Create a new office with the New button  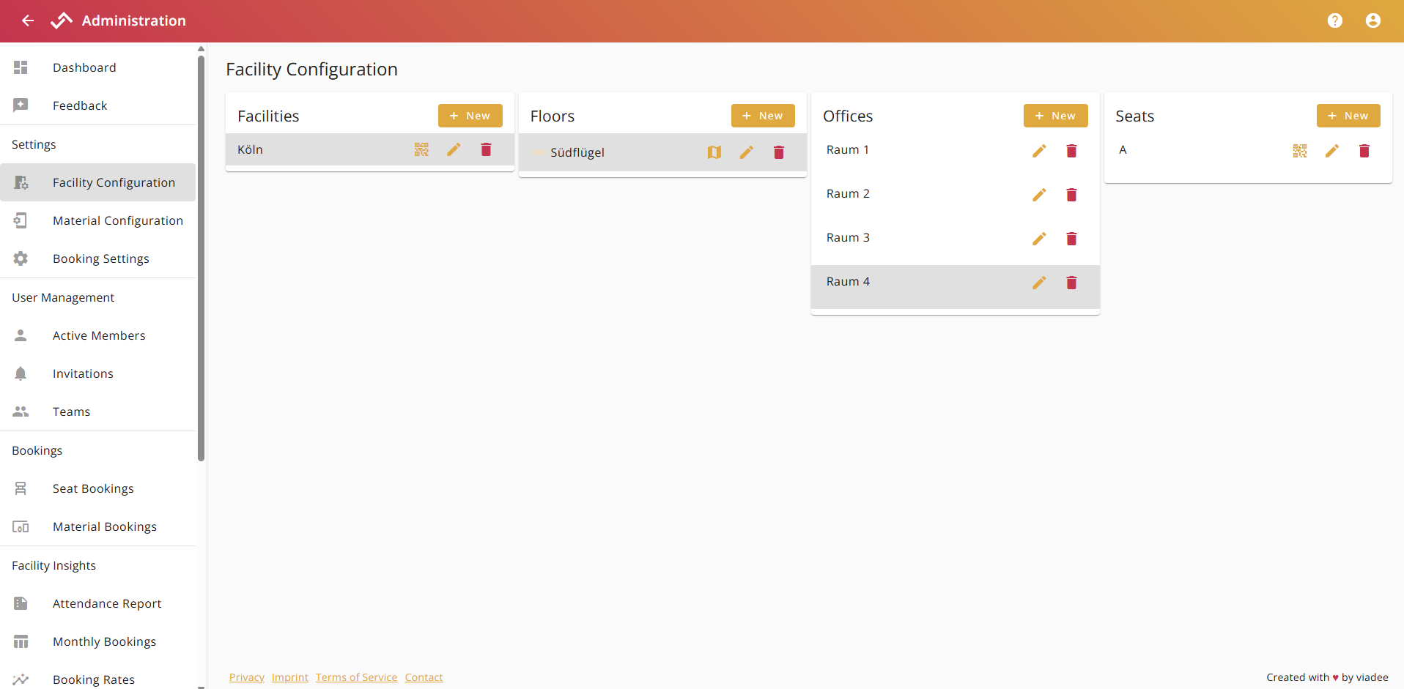1055,115
